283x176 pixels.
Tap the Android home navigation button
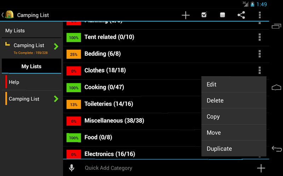coord(276,87)
